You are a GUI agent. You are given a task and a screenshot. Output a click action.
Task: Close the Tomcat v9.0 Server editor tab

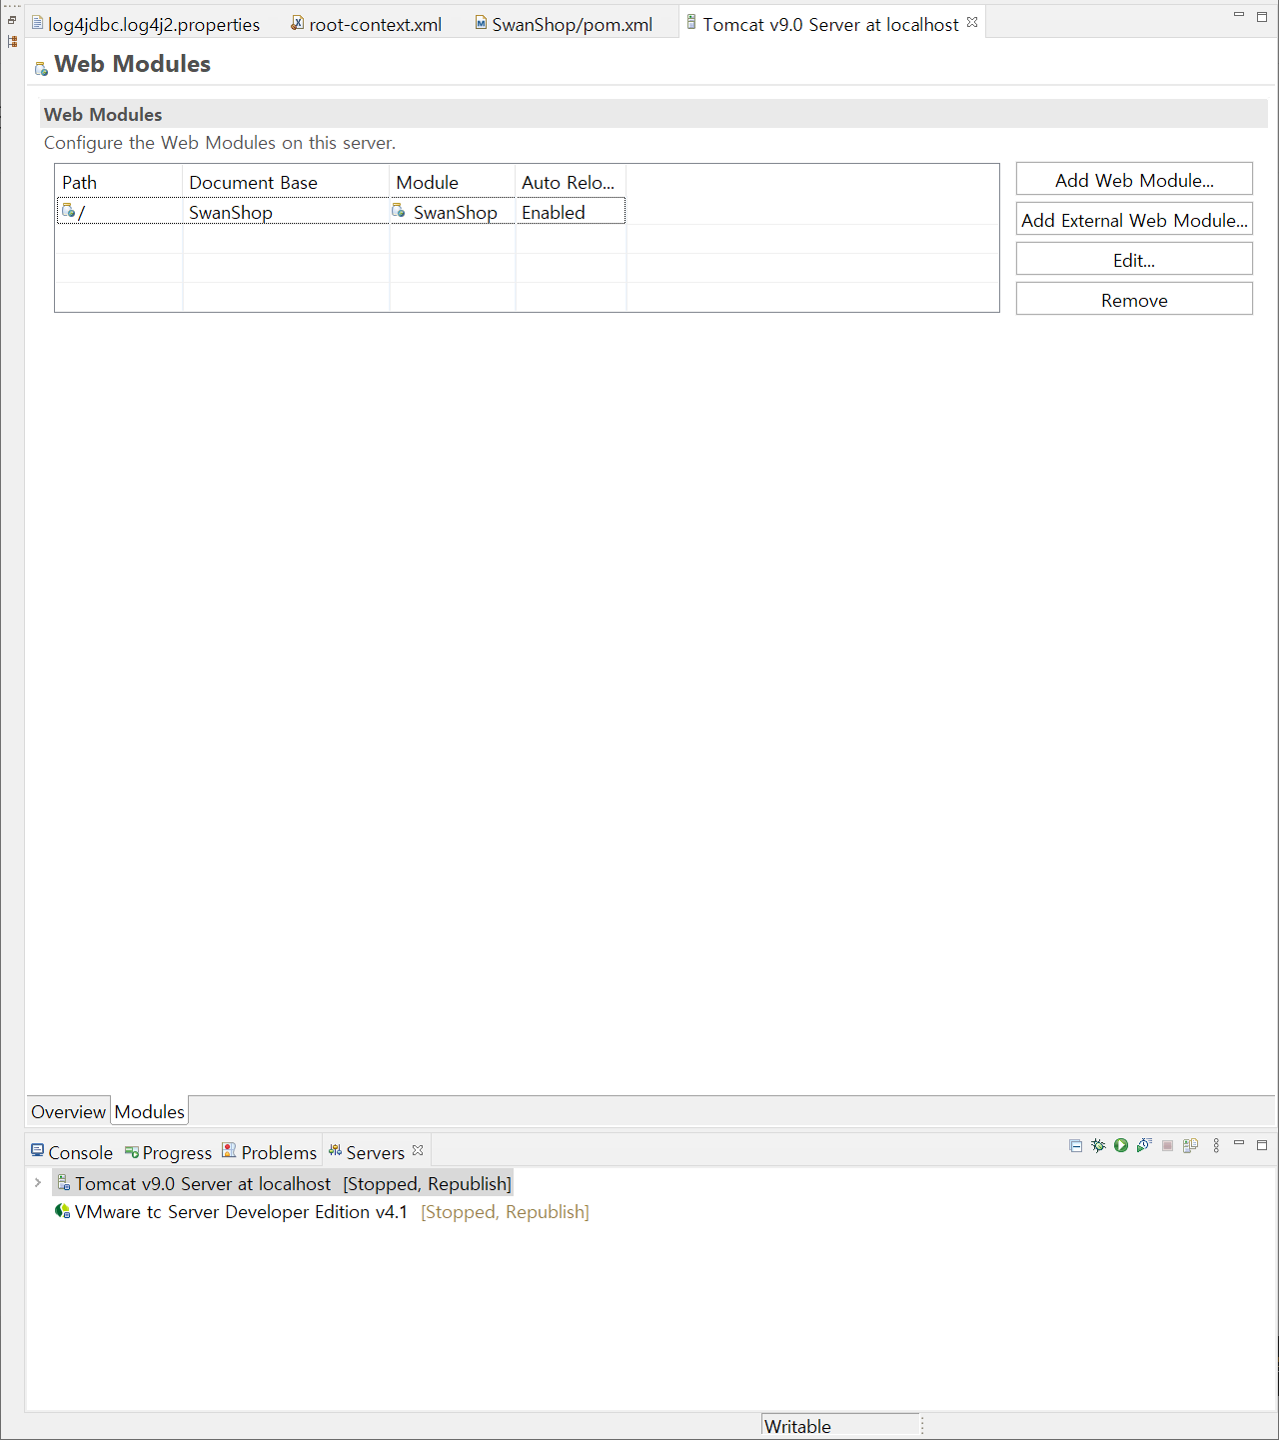(x=972, y=22)
